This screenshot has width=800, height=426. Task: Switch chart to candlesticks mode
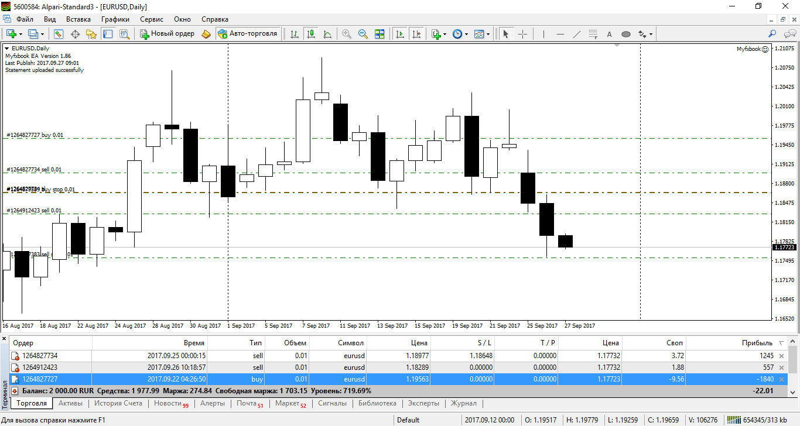311,34
